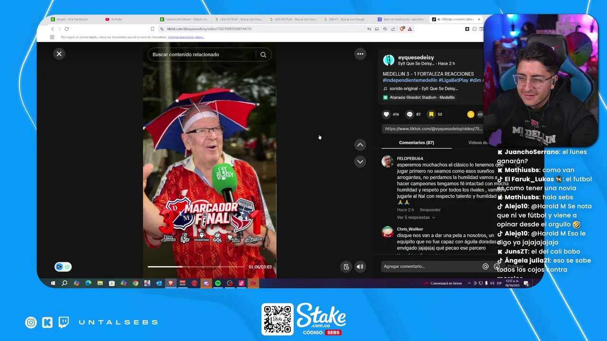This screenshot has width=607, height=341.
Task: Open the Brave Rewards triangle icon
Action: tap(410, 29)
